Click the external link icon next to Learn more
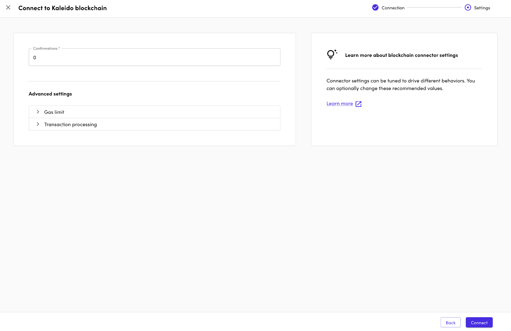This screenshot has height=331, width=511. [x=358, y=104]
